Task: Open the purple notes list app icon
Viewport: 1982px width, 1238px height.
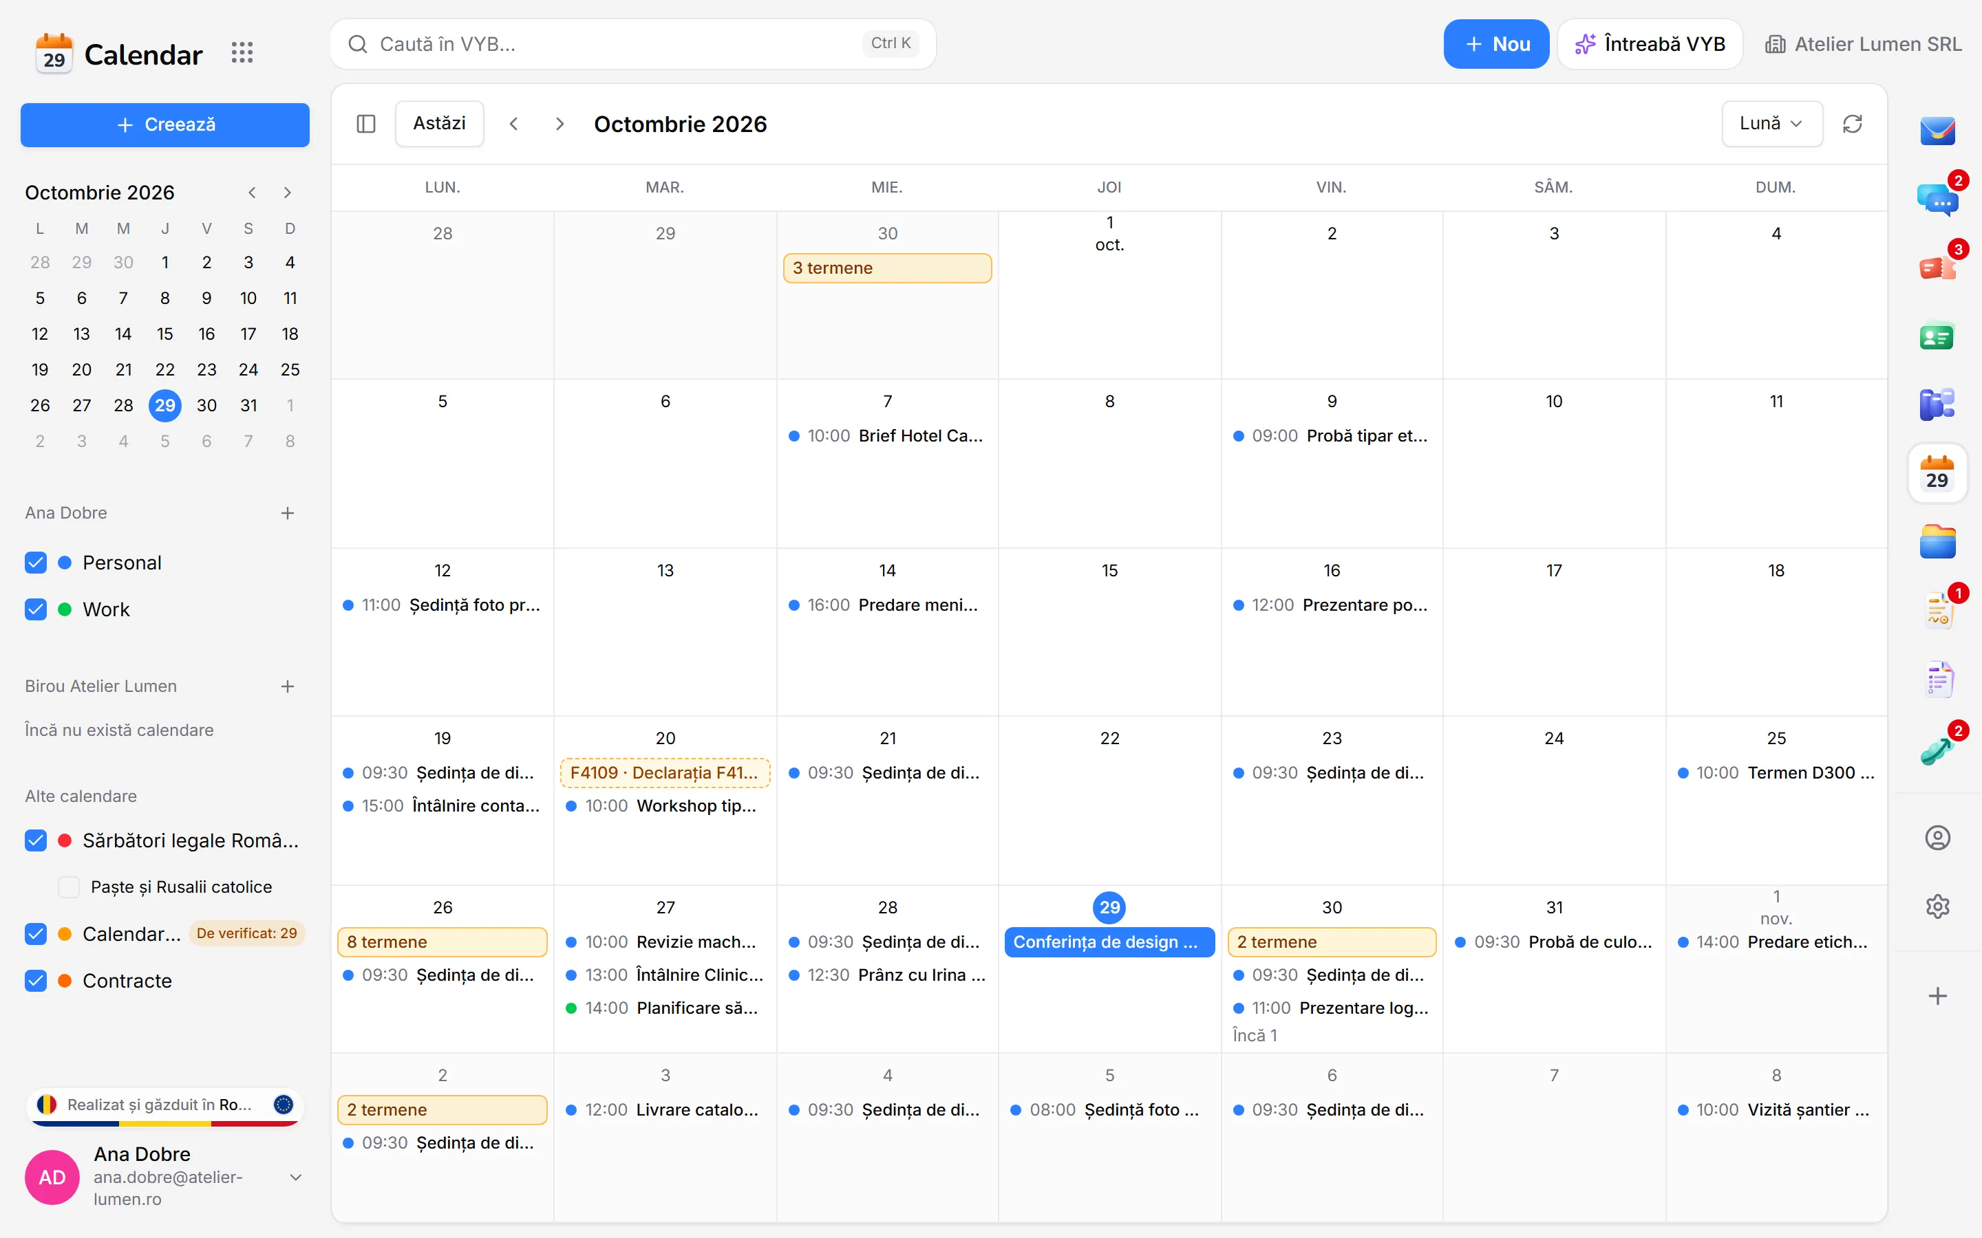Action: [x=1937, y=680]
